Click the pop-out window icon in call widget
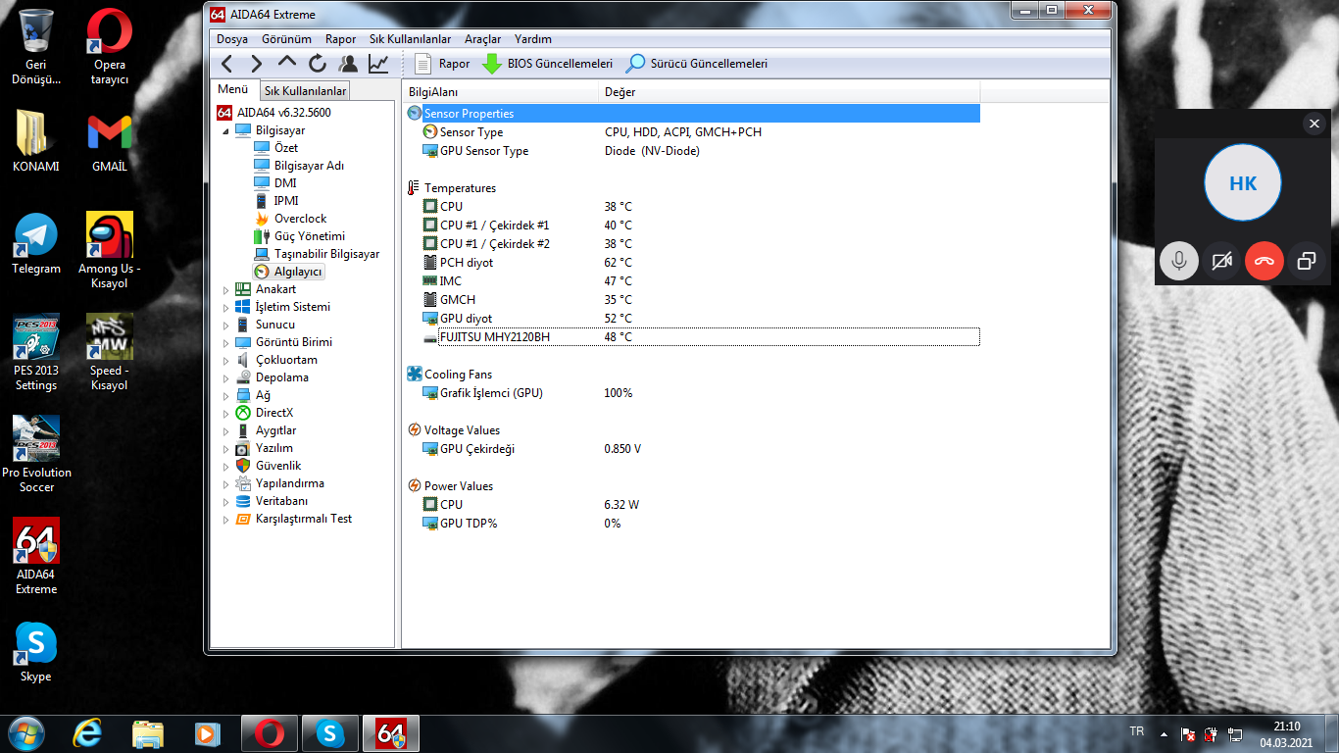 tap(1307, 262)
